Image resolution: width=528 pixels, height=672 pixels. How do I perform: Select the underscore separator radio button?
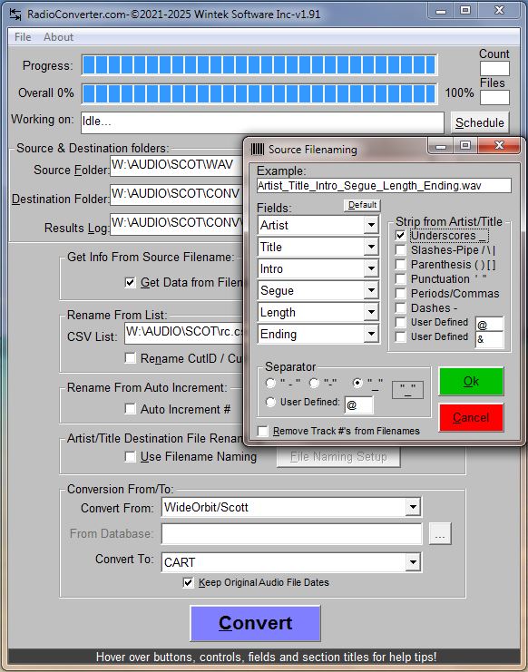point(357,383)
